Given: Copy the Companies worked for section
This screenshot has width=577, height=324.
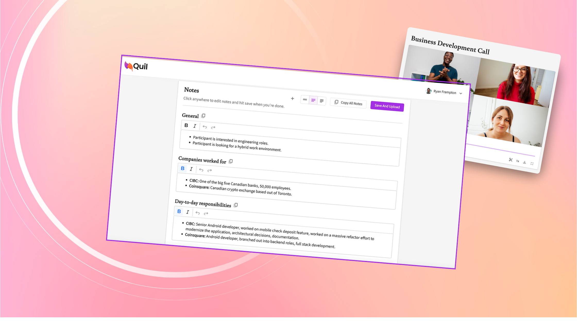Looking at the screenshot, I should (x=231, y=161).
